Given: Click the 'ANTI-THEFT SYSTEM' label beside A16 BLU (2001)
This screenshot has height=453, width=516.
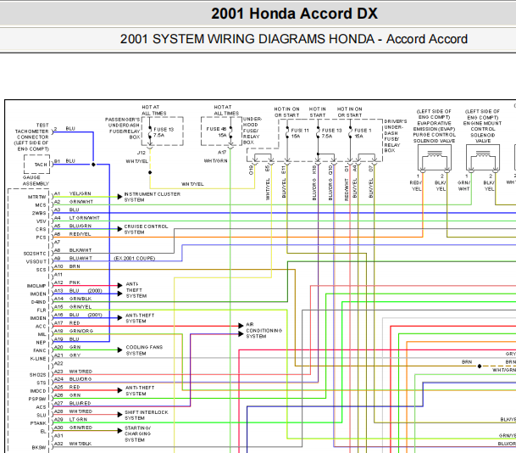Looking at the screenshot, I should pos(140,318).
